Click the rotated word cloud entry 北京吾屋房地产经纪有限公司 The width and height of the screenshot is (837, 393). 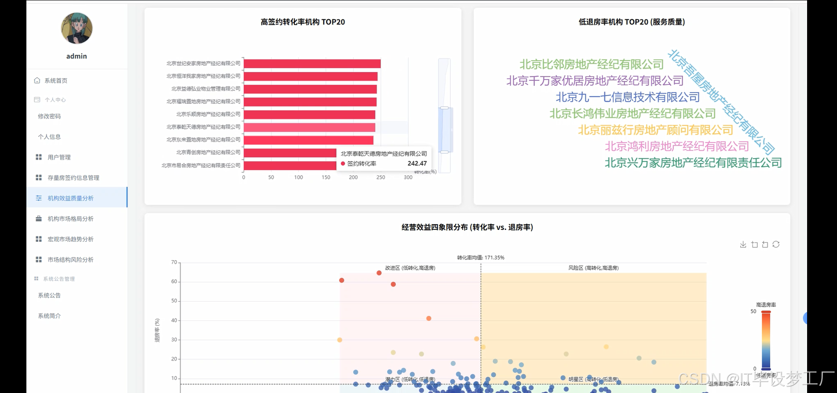(x=721, y=102)
